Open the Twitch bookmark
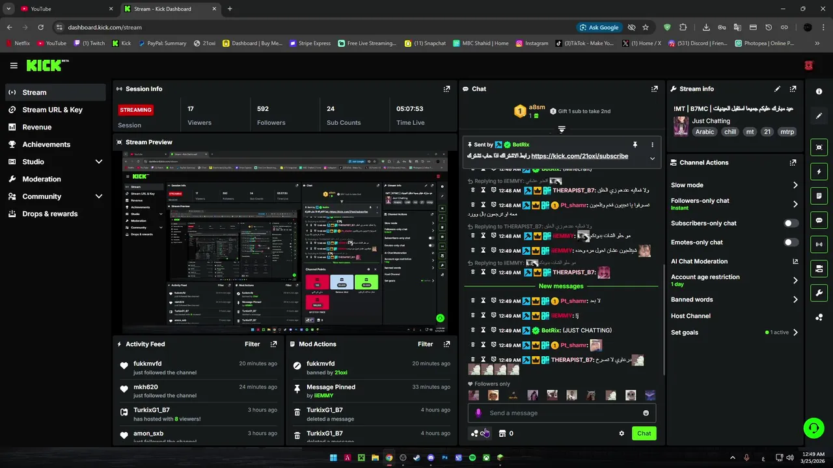 click(x=89, y=44)
